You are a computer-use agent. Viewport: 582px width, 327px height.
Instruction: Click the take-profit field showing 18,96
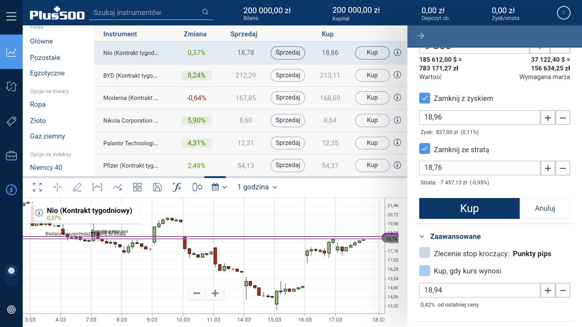[479, 118]
